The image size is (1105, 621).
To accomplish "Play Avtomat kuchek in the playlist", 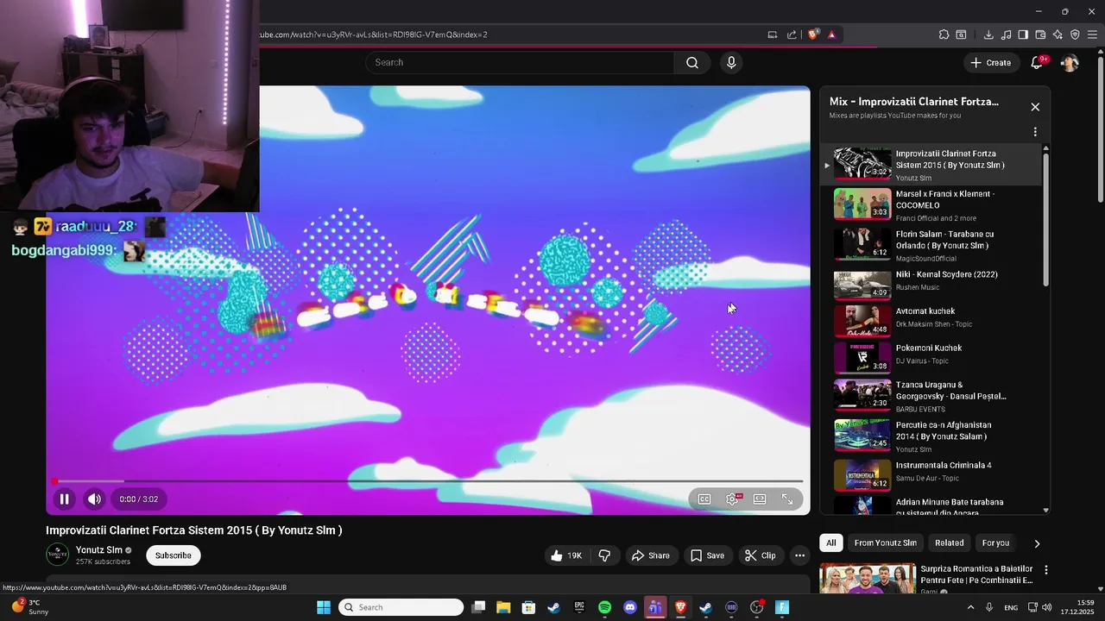I will (x=931, y=321).
